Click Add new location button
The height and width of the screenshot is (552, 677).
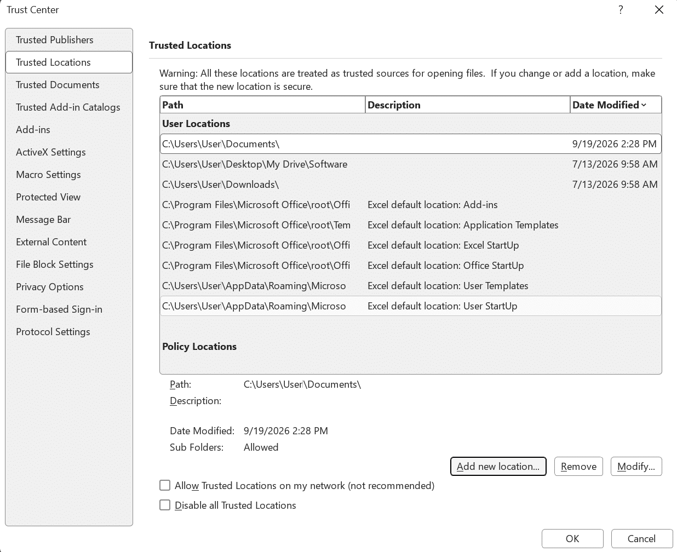pos(498,467)
